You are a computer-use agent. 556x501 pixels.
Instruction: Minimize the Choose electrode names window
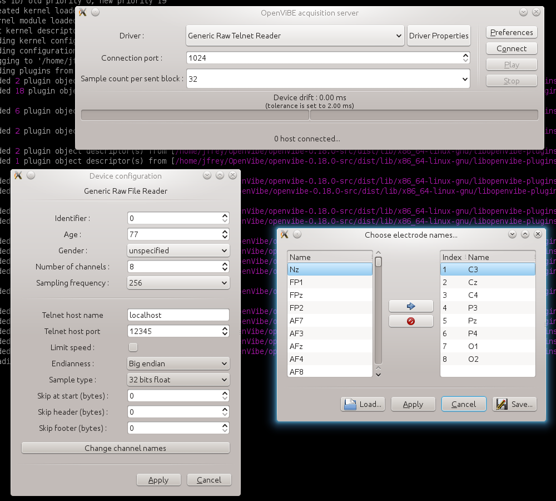[512, 234]
